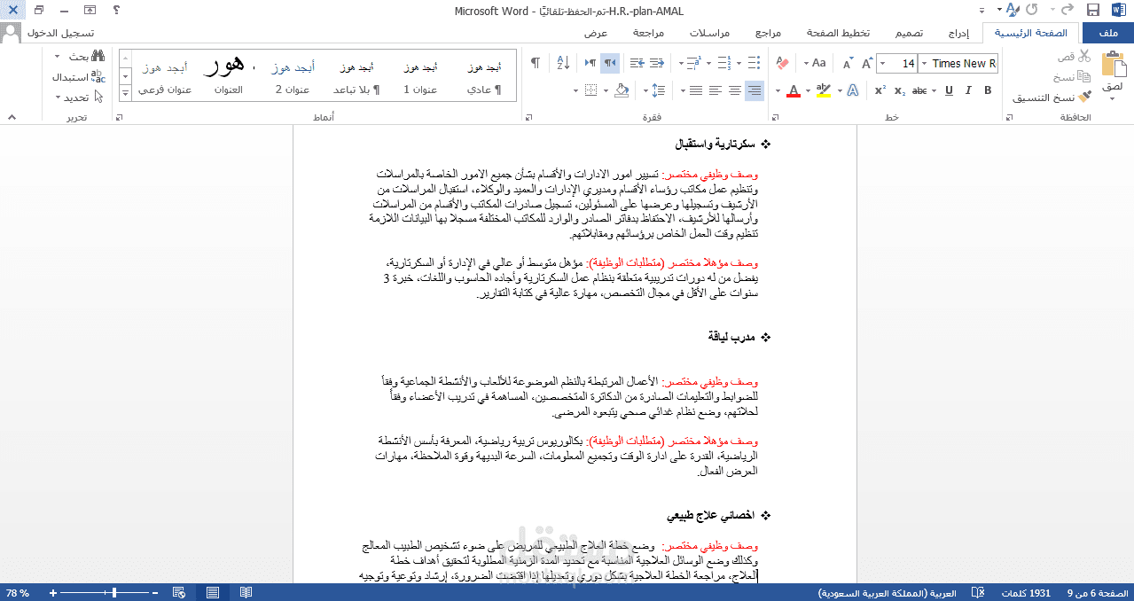Open font color dropdown arrow
This screenshot has width=1134, height=601.
pyautogui.click(x=778, y=90)
